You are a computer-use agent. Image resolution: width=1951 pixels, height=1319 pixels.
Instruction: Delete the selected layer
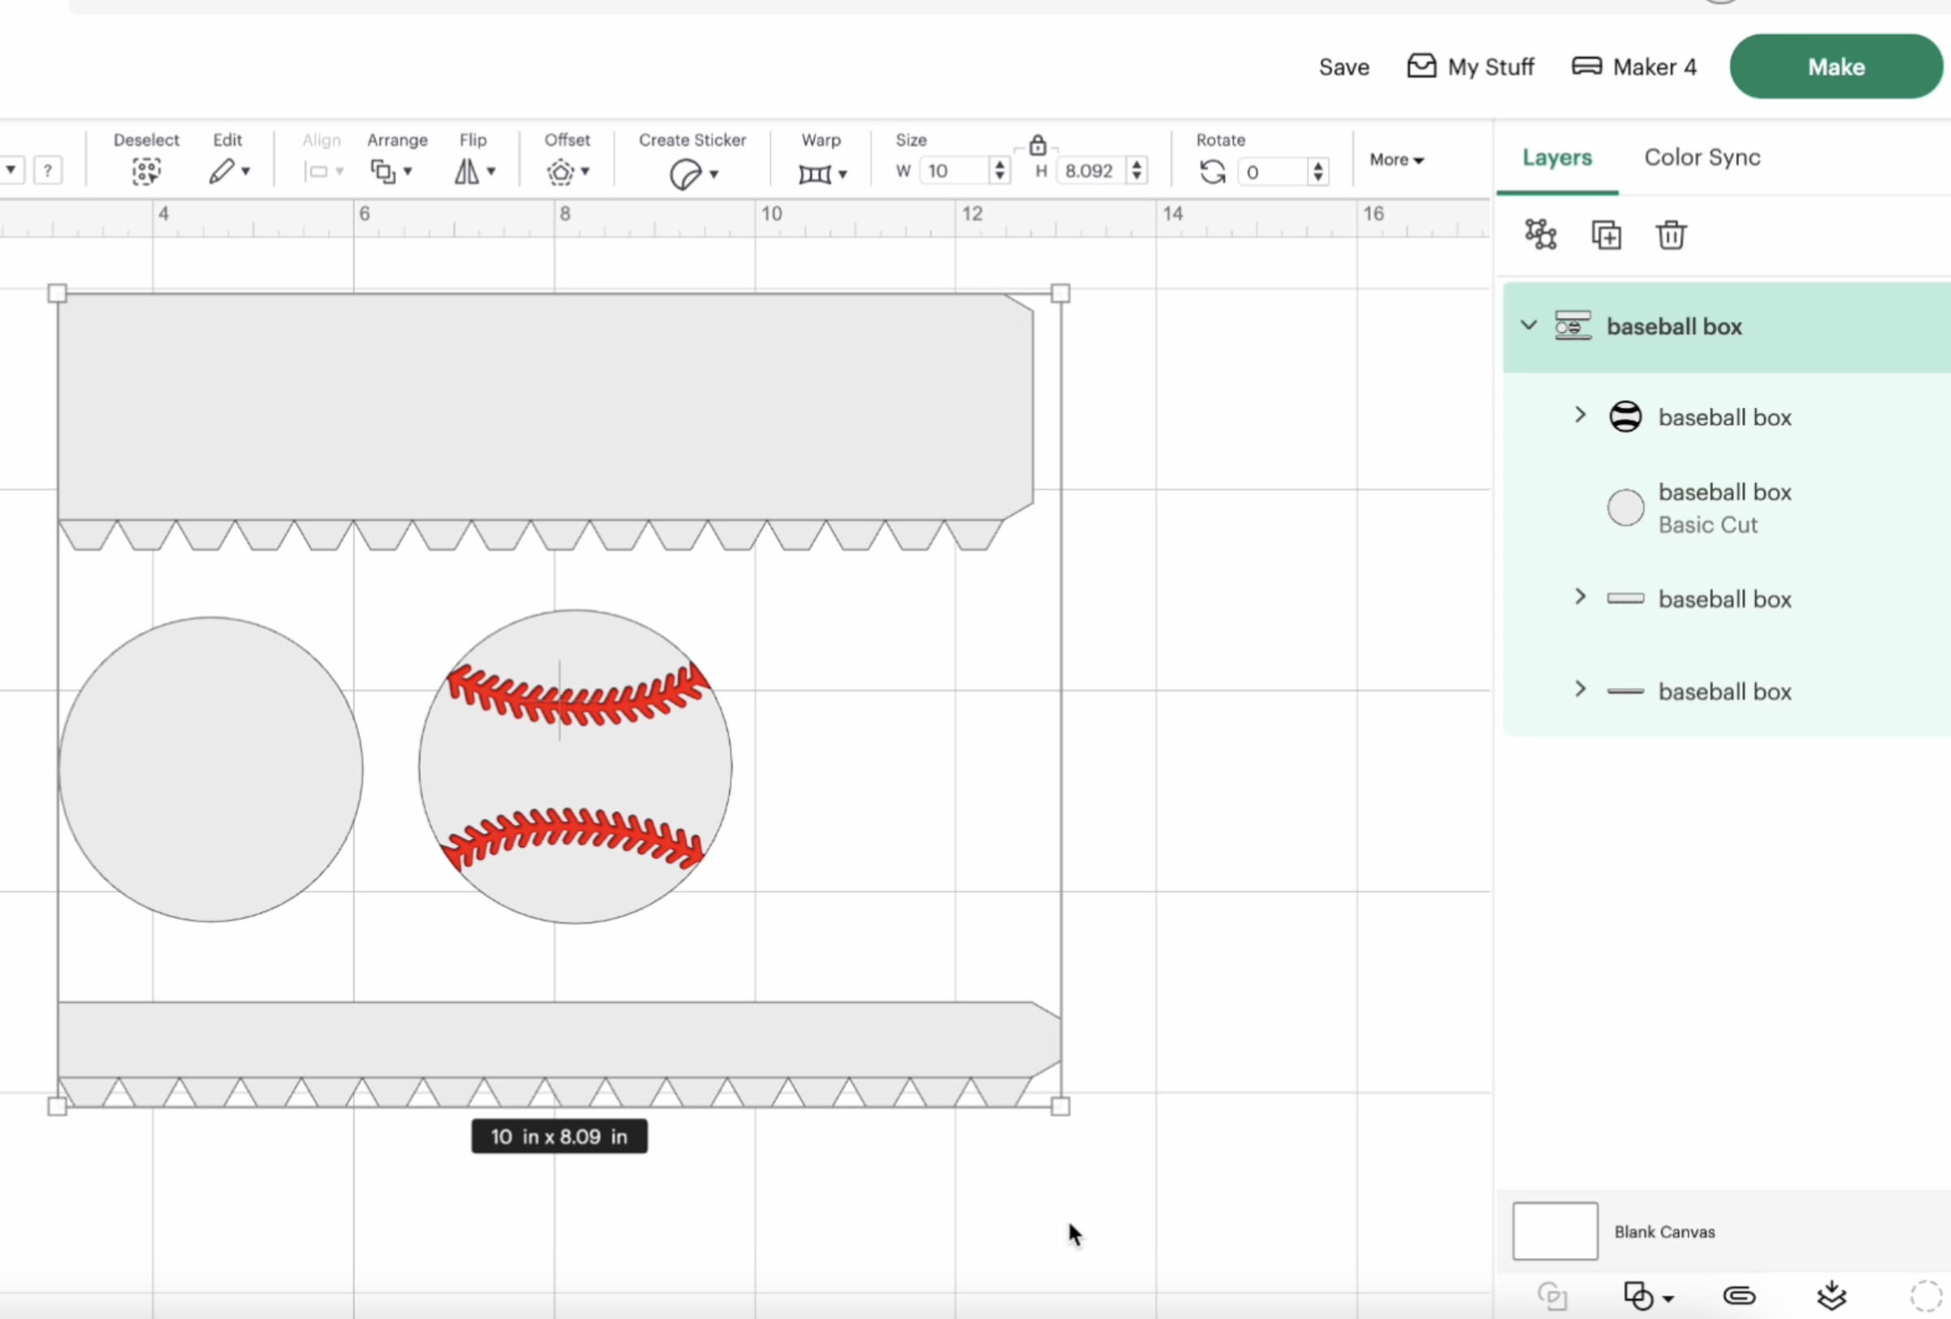click(1670, 234)
